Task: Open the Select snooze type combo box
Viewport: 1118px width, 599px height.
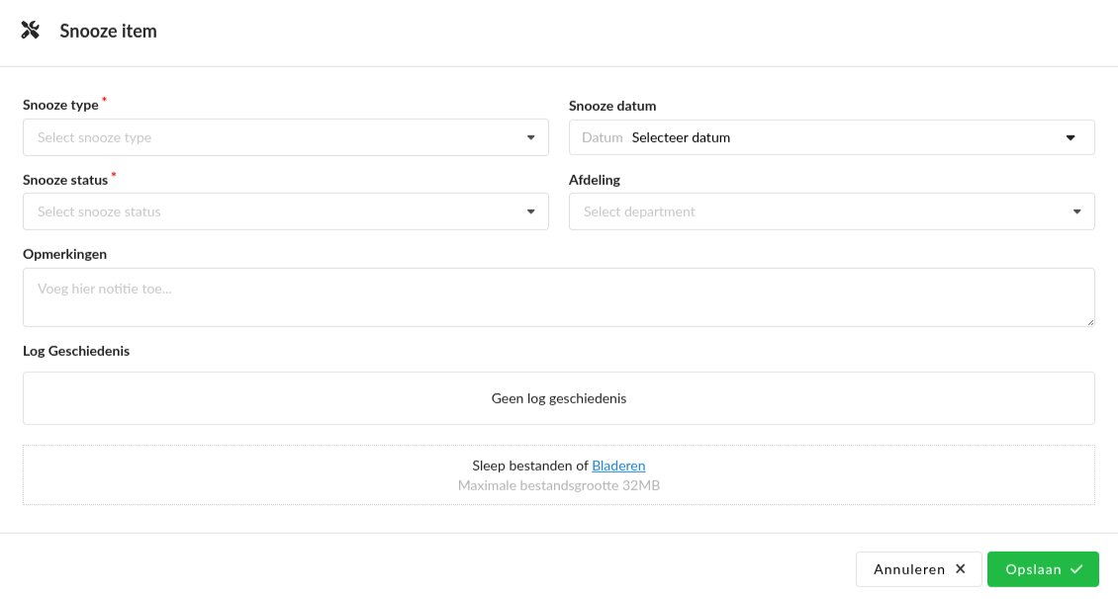Action: point(277,137)
